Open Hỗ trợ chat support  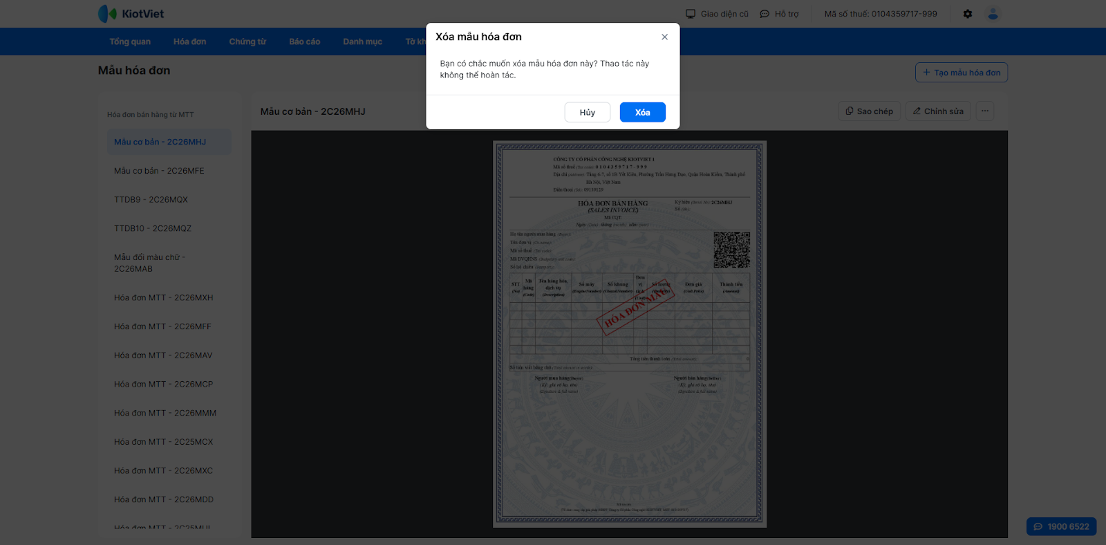(779, 14)
